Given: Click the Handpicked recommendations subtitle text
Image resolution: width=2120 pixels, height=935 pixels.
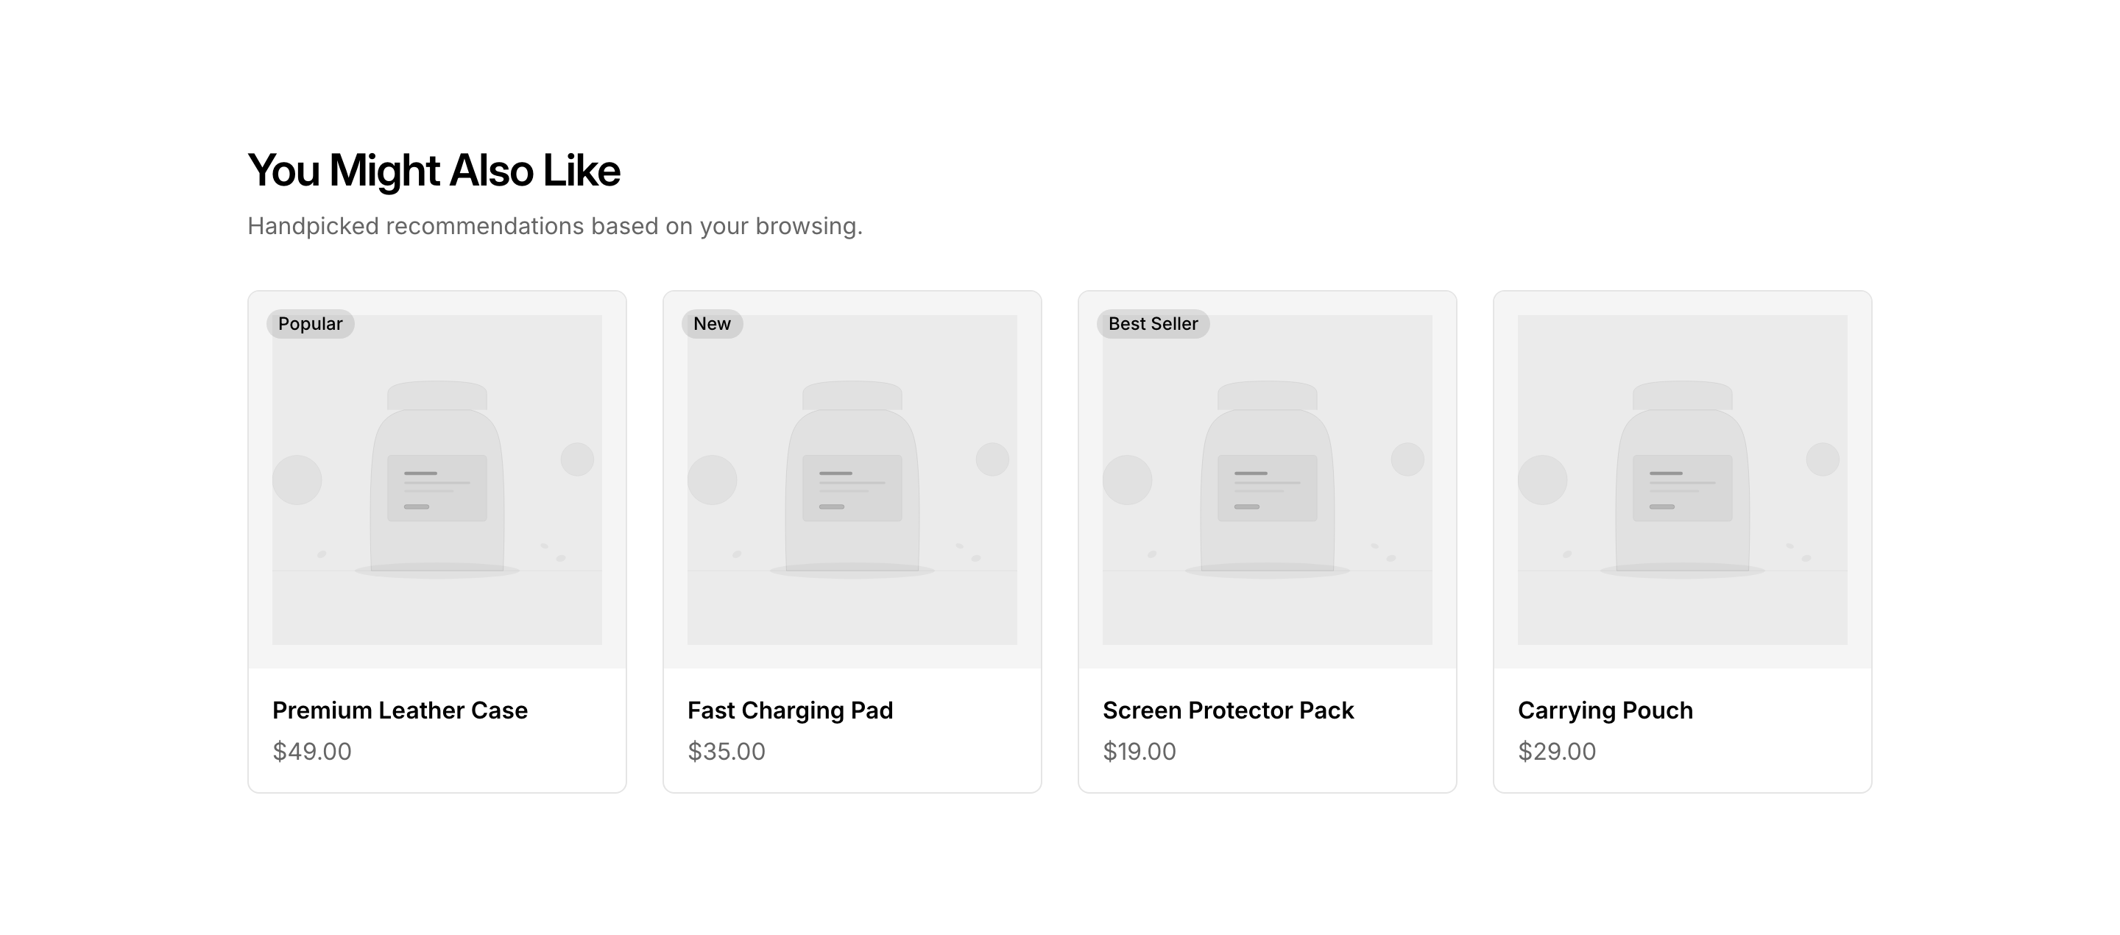Looking at the screenshot, I should point(555,225).
